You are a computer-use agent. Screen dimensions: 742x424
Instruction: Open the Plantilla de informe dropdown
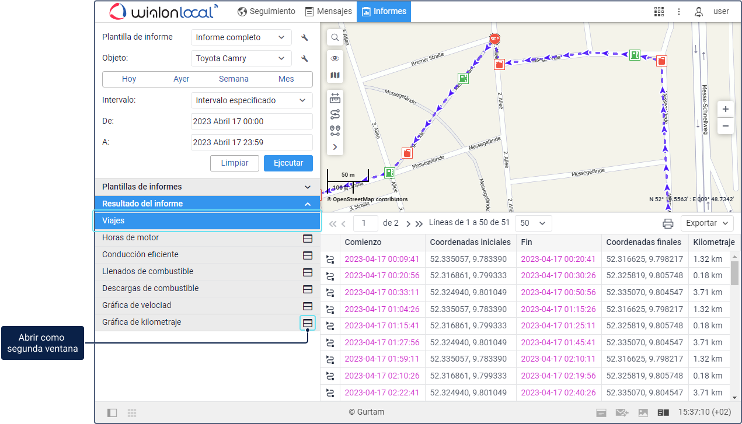tap(241, 37)
